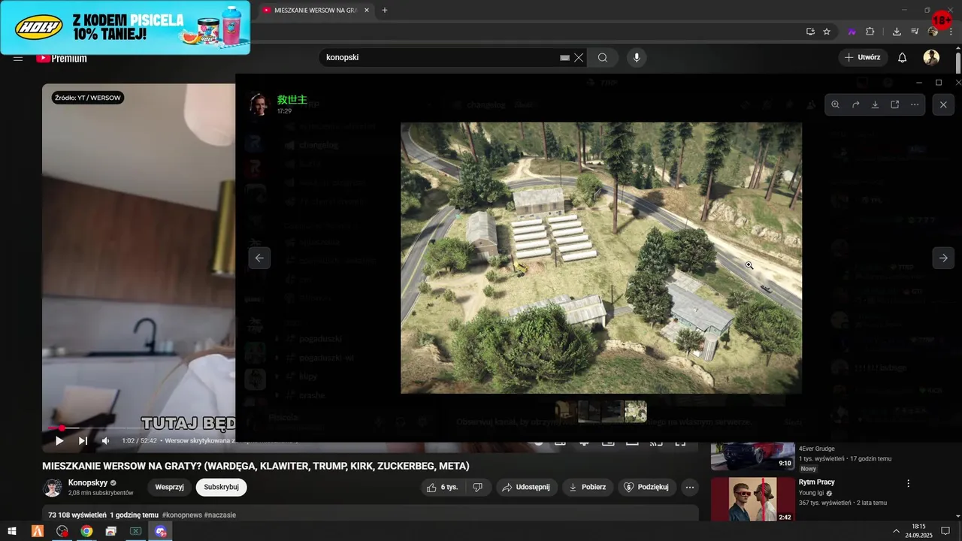Close the Discord image viewer
962x541 pixels.
943,104
